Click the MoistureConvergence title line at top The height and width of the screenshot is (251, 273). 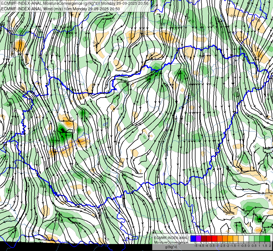75,3
